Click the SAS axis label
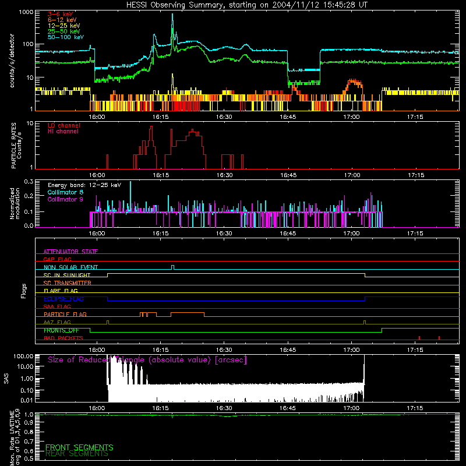Image resolution: width=466 pixels, height=466 pixels. pyautogui.click(x=6, y=379)
